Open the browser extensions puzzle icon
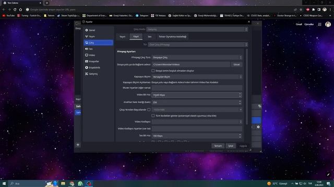Image resolution: width=334 pixels, height=187 pixels. click(x=313, y=9)
